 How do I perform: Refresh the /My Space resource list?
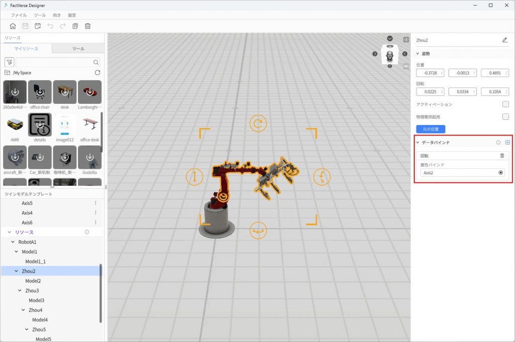pyautogui.click(x=98, y=73)
